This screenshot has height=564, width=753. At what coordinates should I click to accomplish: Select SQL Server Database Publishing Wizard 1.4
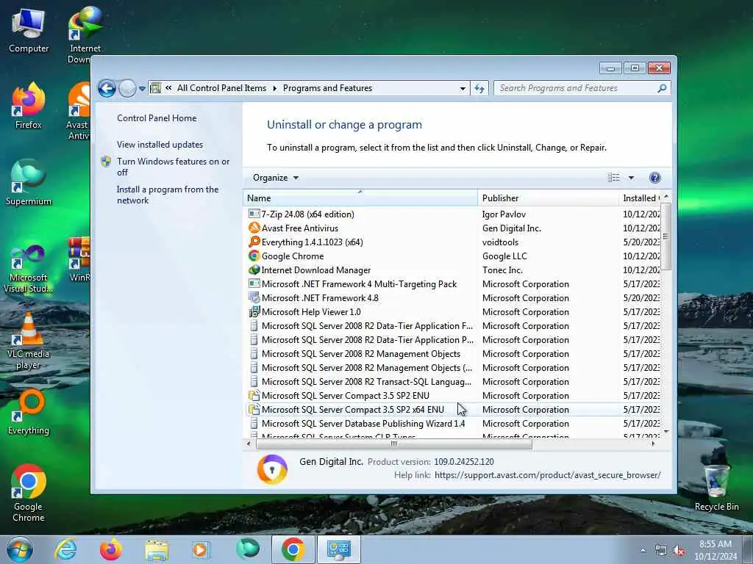pos(363,424)
